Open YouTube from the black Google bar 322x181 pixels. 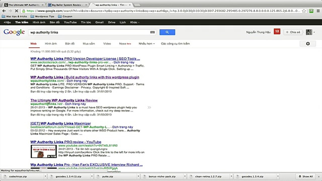(x=70, y=22)
